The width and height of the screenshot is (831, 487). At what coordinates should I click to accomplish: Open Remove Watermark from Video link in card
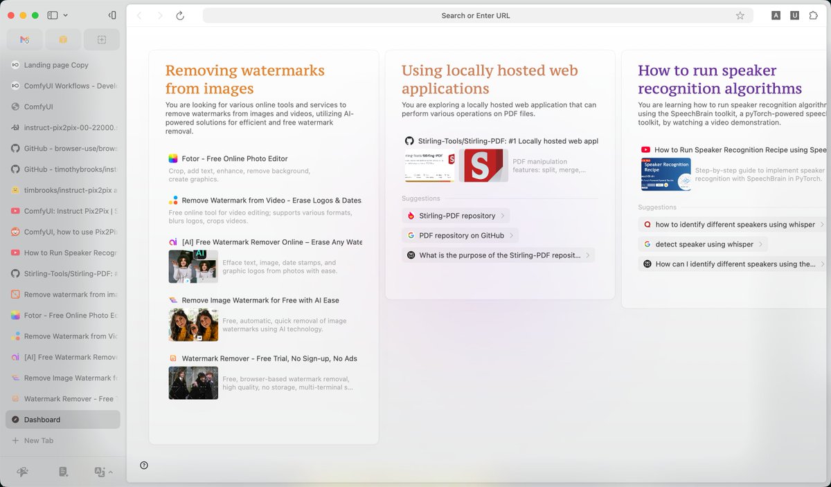pyautogui.click(x=271, y=200)
